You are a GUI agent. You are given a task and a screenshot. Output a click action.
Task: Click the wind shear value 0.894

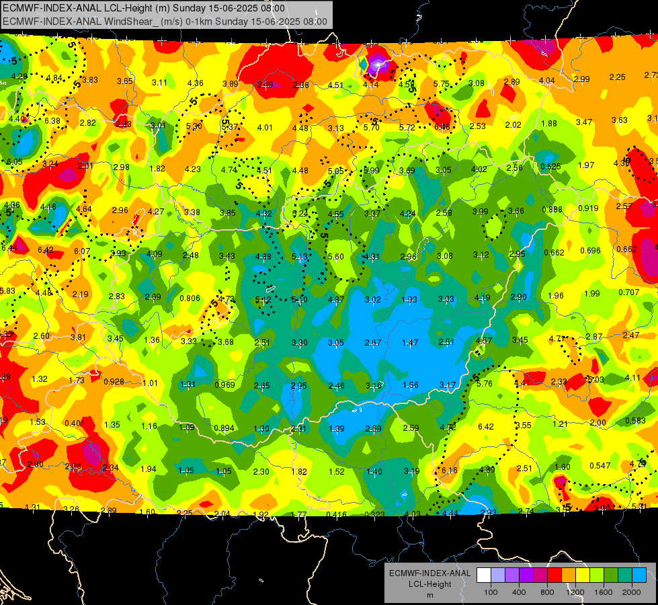click(224, 428)
